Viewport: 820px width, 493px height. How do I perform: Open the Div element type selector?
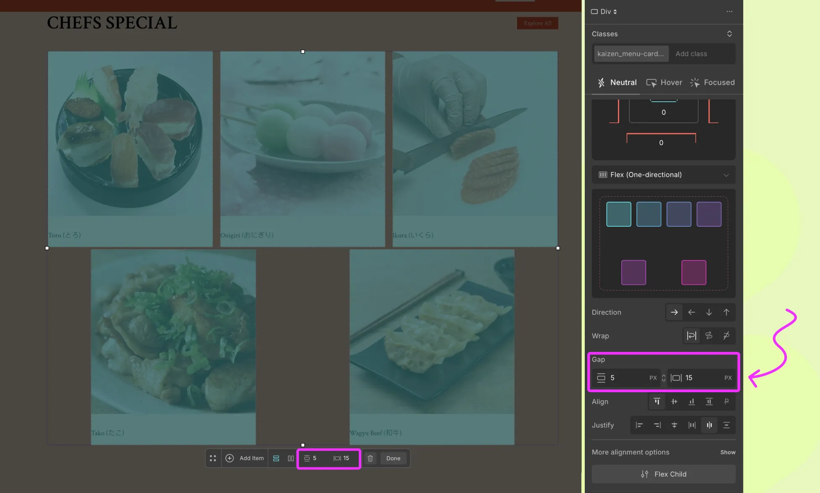click(604, 11)
